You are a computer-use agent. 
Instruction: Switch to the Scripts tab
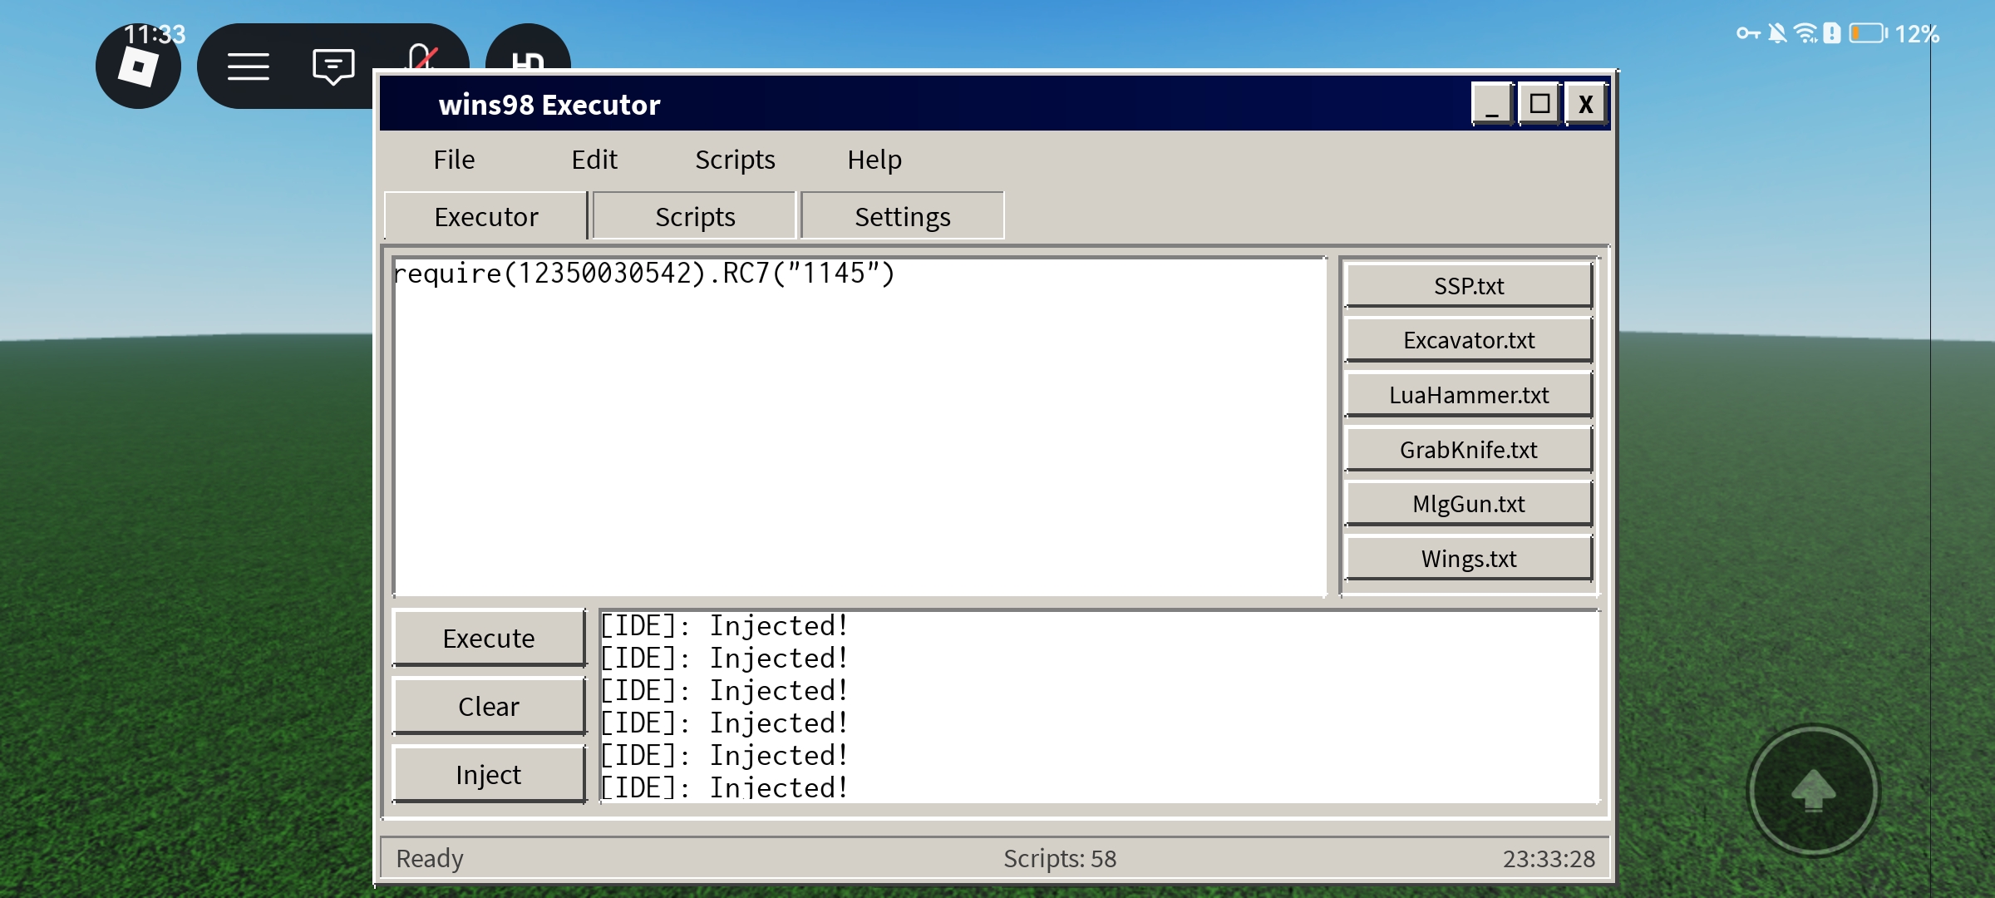click(695, 216)
